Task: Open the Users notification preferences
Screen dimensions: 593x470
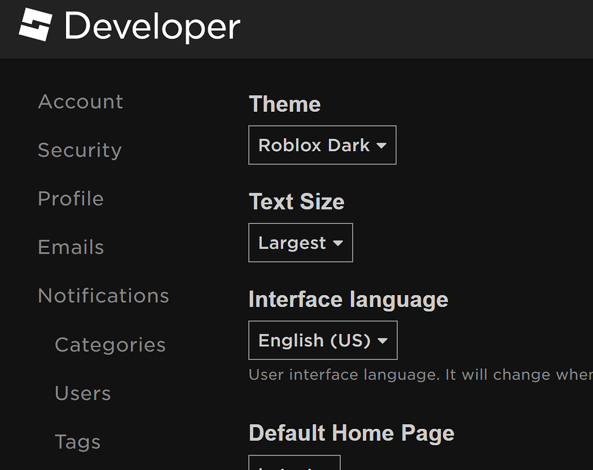Action: (83, 393)
